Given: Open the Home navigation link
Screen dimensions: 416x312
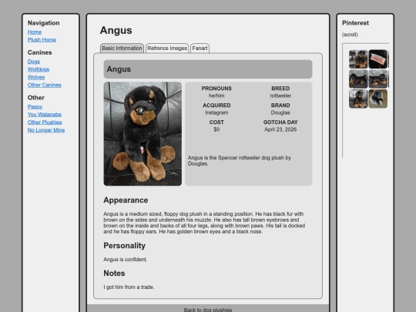Looking at the screenshot, I should tap(35, 32).
